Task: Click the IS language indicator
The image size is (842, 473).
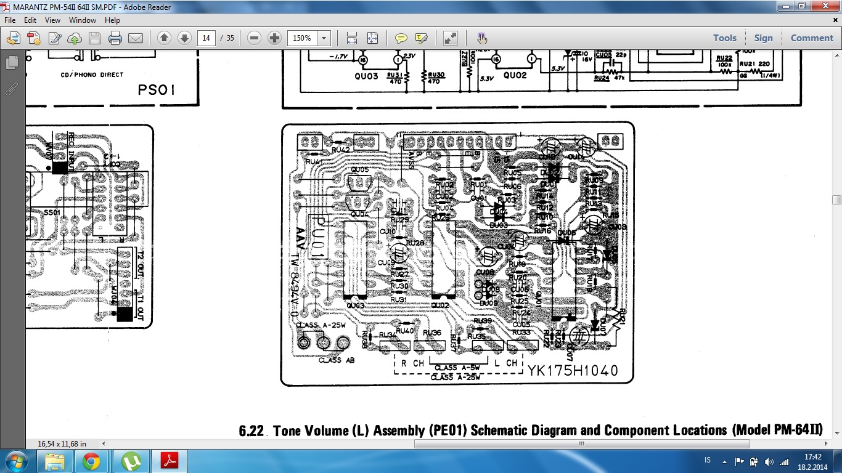Action: [x=708, y=461]
